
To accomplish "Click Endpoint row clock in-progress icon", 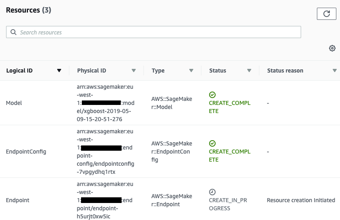I will [212, 192].
